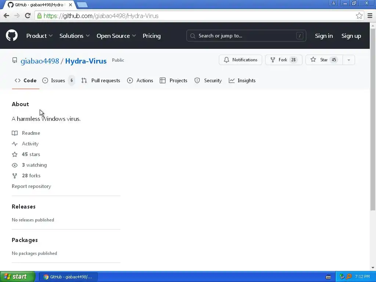Expand the Open Source dropdown menu
376x282 pixels.
point(116,36)
